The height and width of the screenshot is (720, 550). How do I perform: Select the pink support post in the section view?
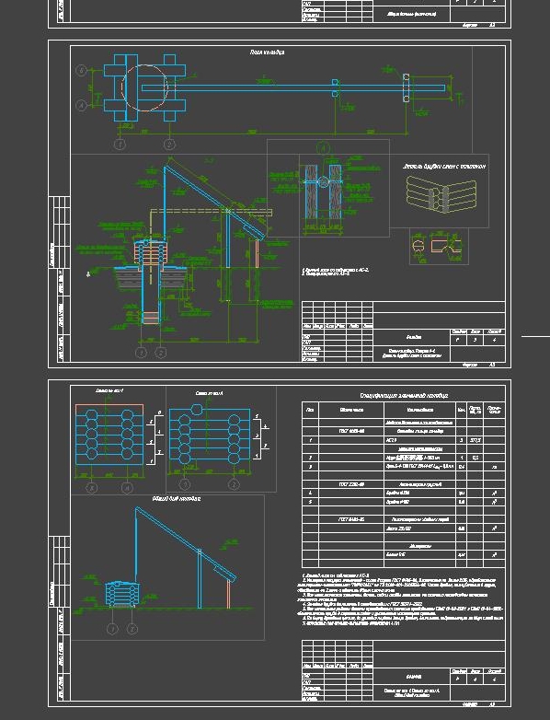click(x=257, y=253)
